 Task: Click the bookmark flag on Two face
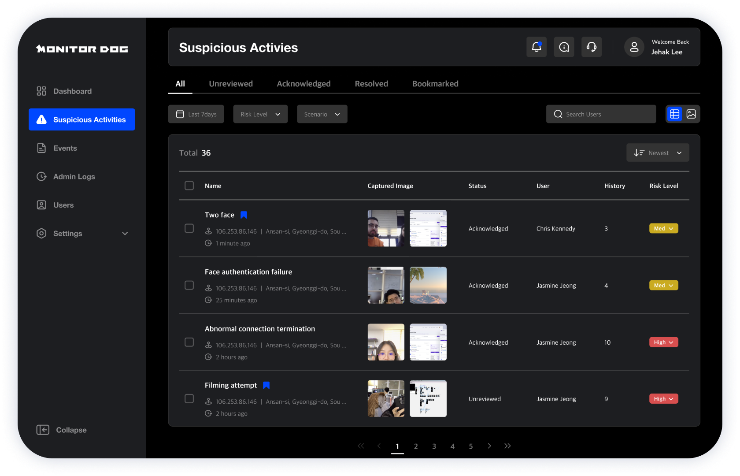coord(244,215)
